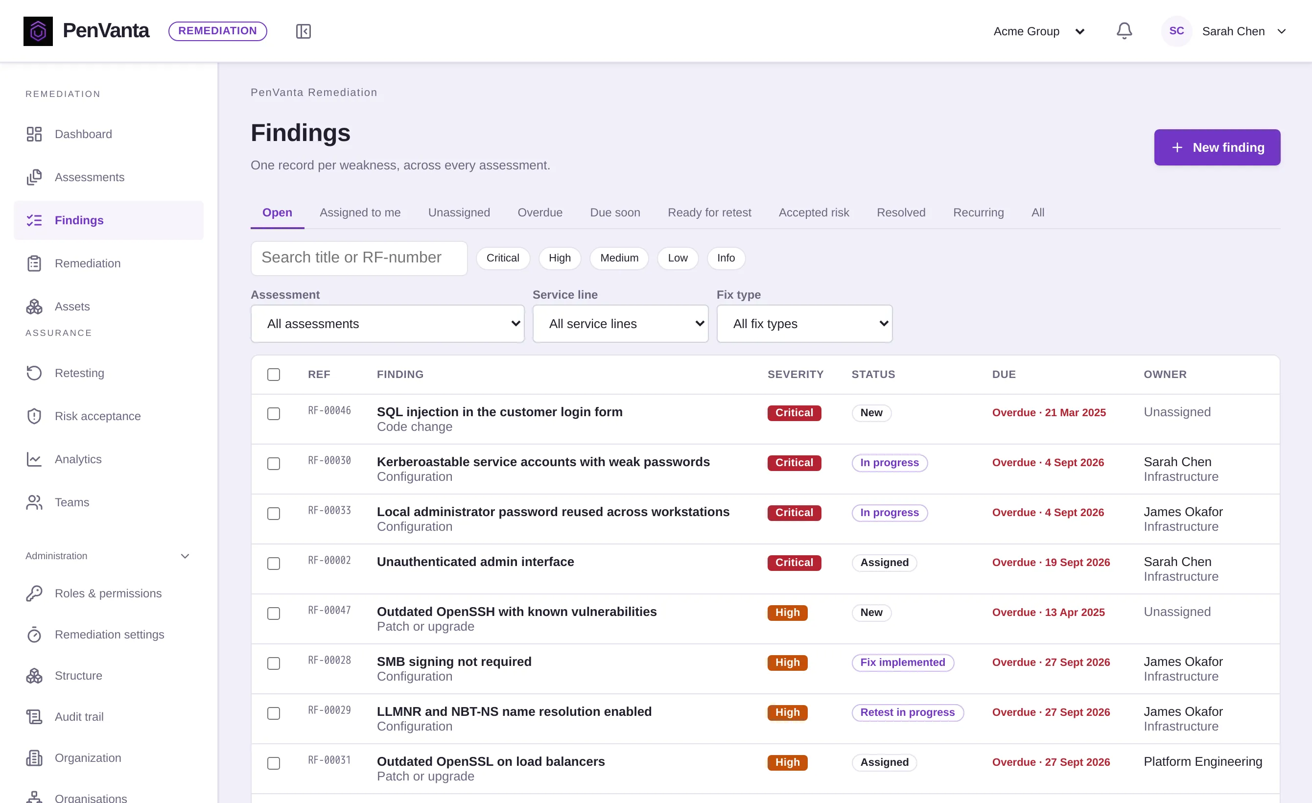Open the Acme Group organisation switcher
The image size is (1312, 803).
1039,31
